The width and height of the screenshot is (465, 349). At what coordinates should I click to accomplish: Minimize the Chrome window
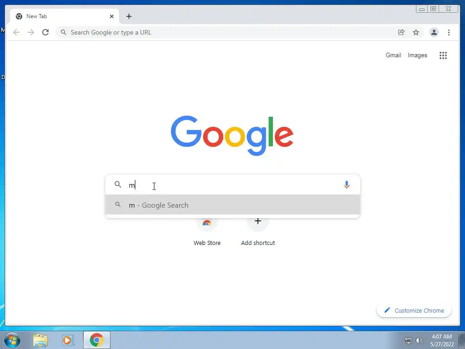[422, 9]
